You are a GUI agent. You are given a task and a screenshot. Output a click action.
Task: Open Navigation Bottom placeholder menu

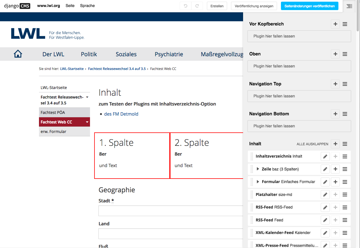(345, 114)
